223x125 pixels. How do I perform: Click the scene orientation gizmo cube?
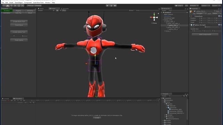coord(154,17)
